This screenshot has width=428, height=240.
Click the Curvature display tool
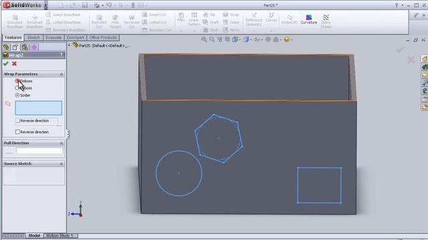click(x=309, y=19)
